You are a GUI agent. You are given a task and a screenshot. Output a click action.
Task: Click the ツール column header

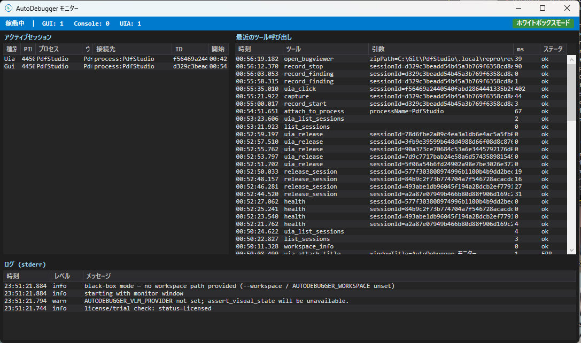[326, 49]
